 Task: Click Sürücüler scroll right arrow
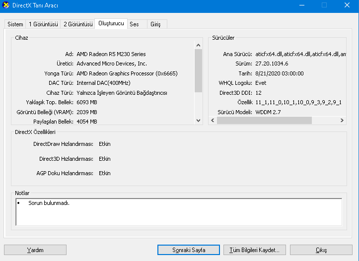(x=342, y=120)
